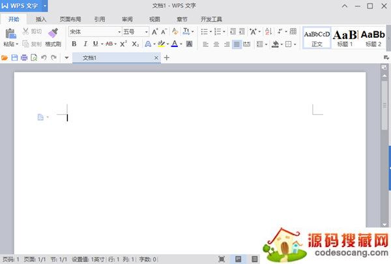
Task: Apply subscript X₂ formatting
Action: coord(136,44)
